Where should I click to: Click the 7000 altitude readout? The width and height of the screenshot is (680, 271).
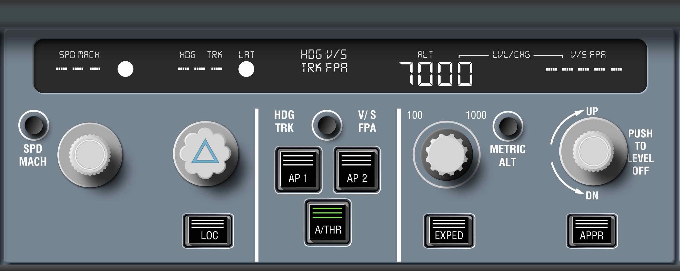pyautogui.click(x=436, y=74)
